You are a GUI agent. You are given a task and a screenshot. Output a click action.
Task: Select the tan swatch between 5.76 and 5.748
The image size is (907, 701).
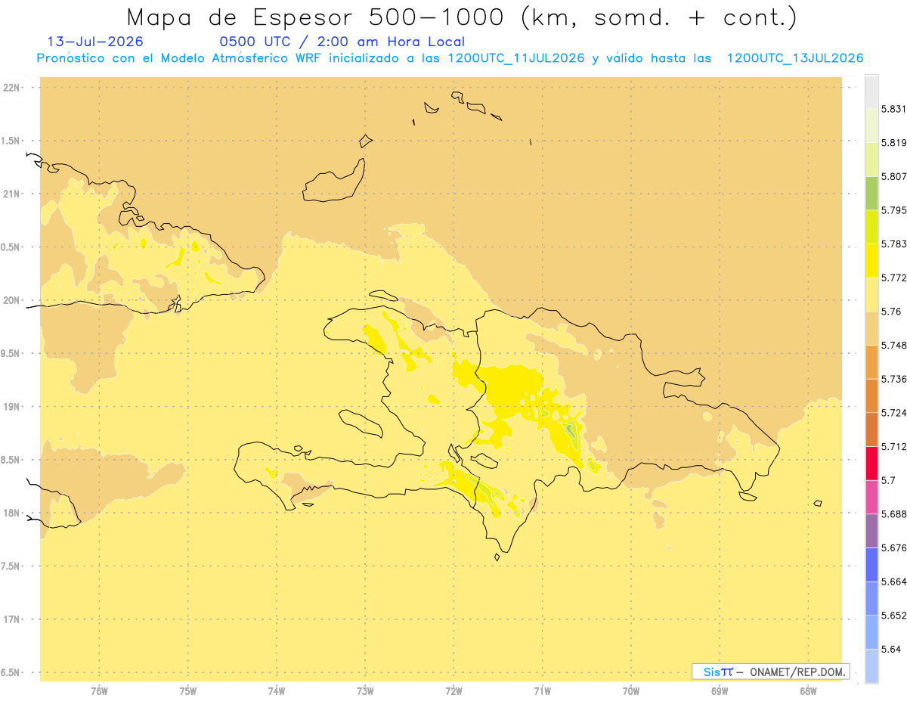[871, 328]
